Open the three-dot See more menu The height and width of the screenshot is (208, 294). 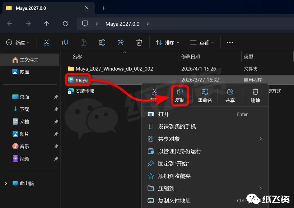point(230,43)
